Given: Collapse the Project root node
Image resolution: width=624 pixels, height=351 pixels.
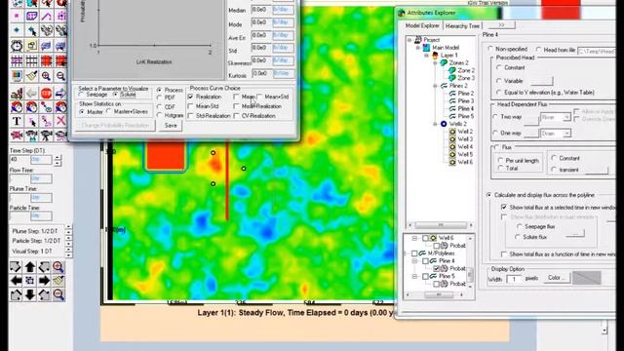Looking at the screenshot, I should point(409,40).
